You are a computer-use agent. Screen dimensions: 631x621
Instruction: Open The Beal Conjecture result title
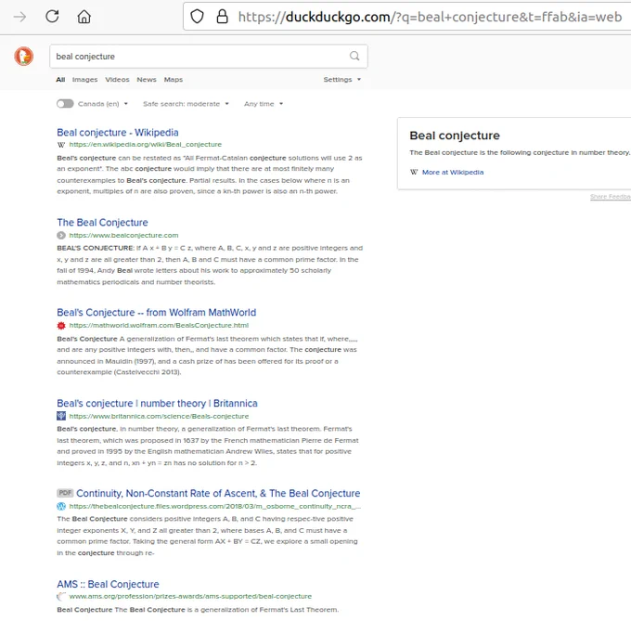(x=102, y=223)
